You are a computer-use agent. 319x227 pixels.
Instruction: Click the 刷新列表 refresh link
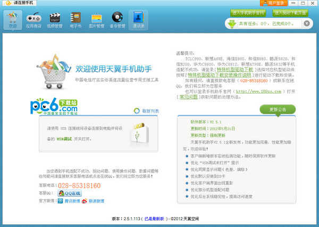tap(150, 111)
